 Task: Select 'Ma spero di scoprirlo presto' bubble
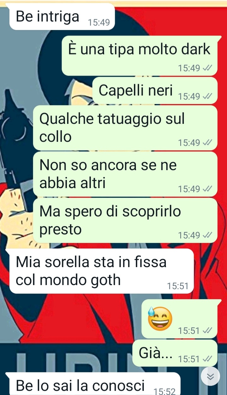pos(125,220)
